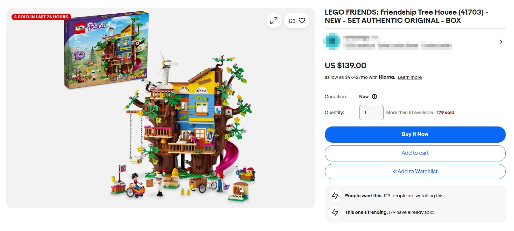Viewport: 514px width, 231px height.
Task: Click the 179 sold counter
Action: 445,112
